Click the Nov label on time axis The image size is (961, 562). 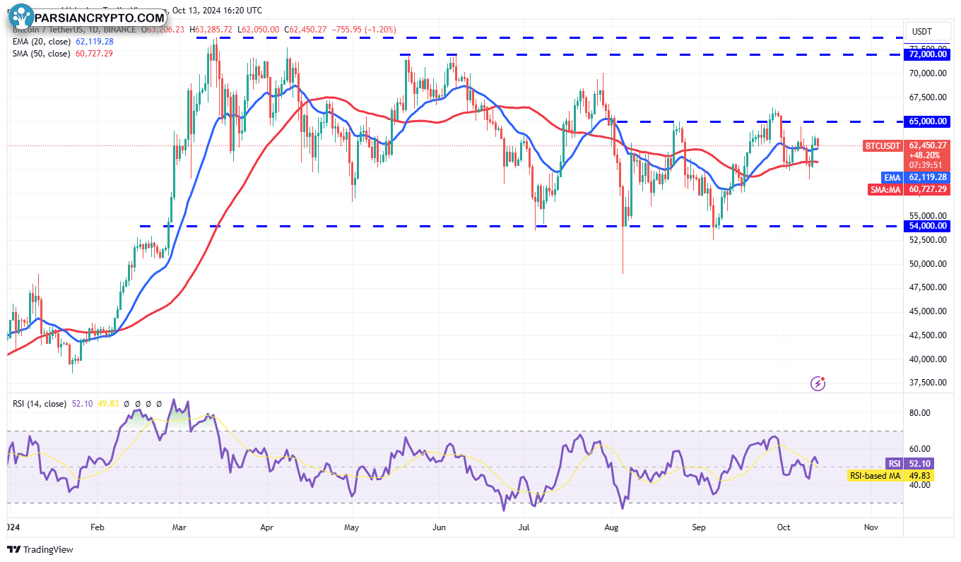point(871,527)
